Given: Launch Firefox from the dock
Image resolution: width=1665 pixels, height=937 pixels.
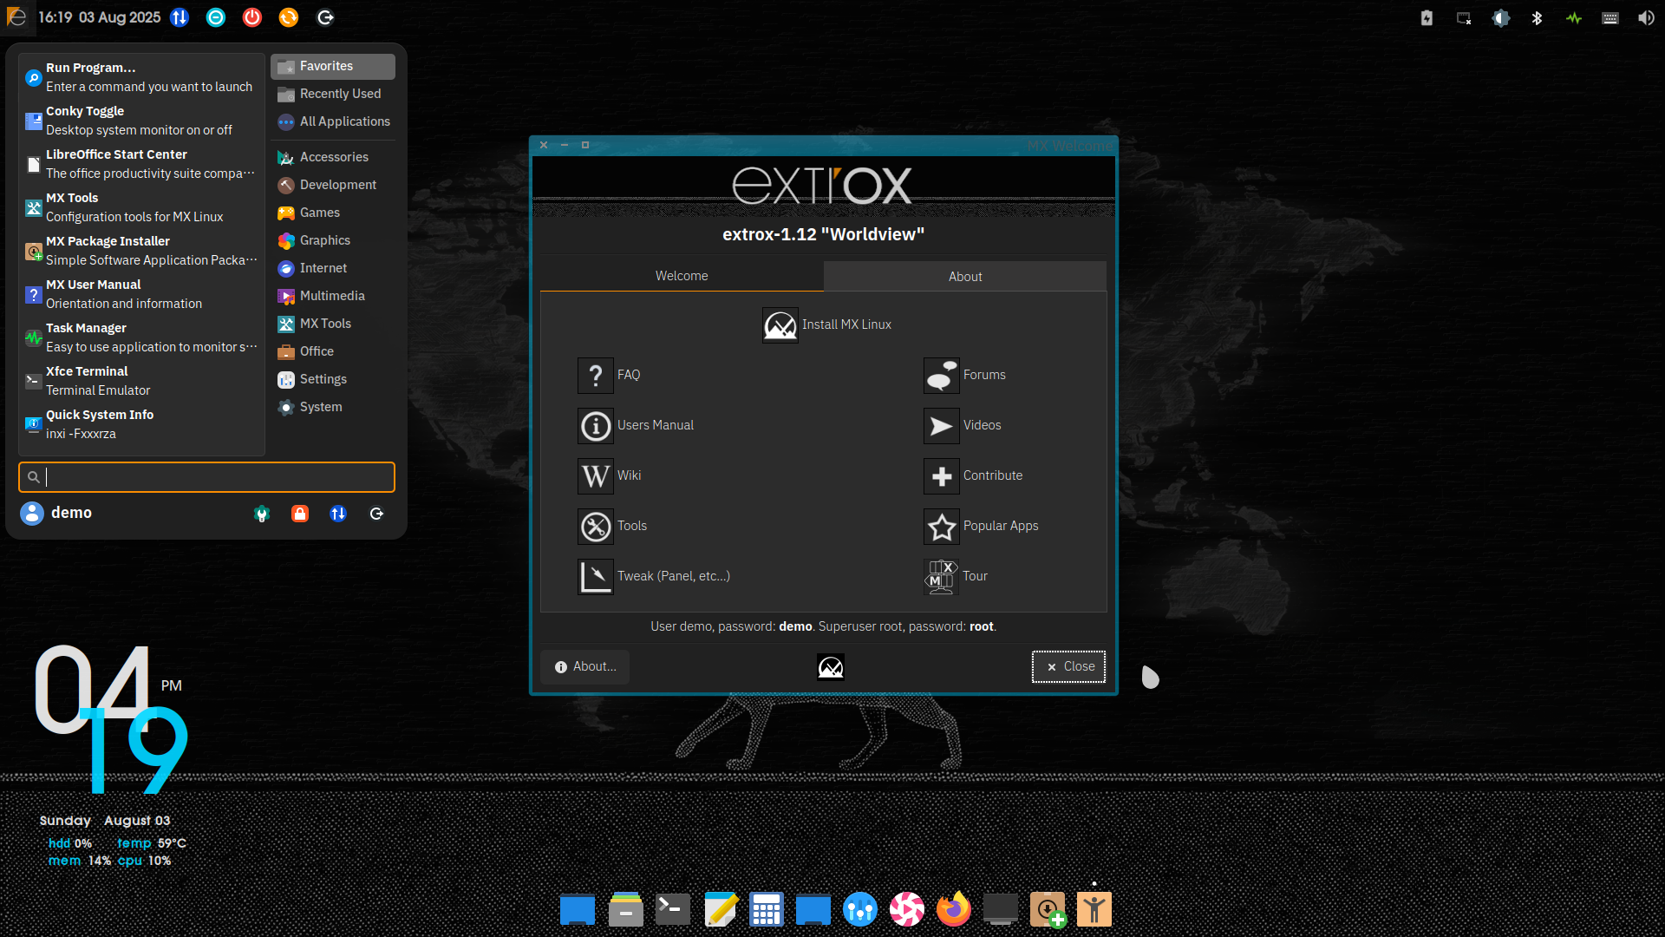Looking at the screenshot, I should pyautogui.click(x=954, y=909).
